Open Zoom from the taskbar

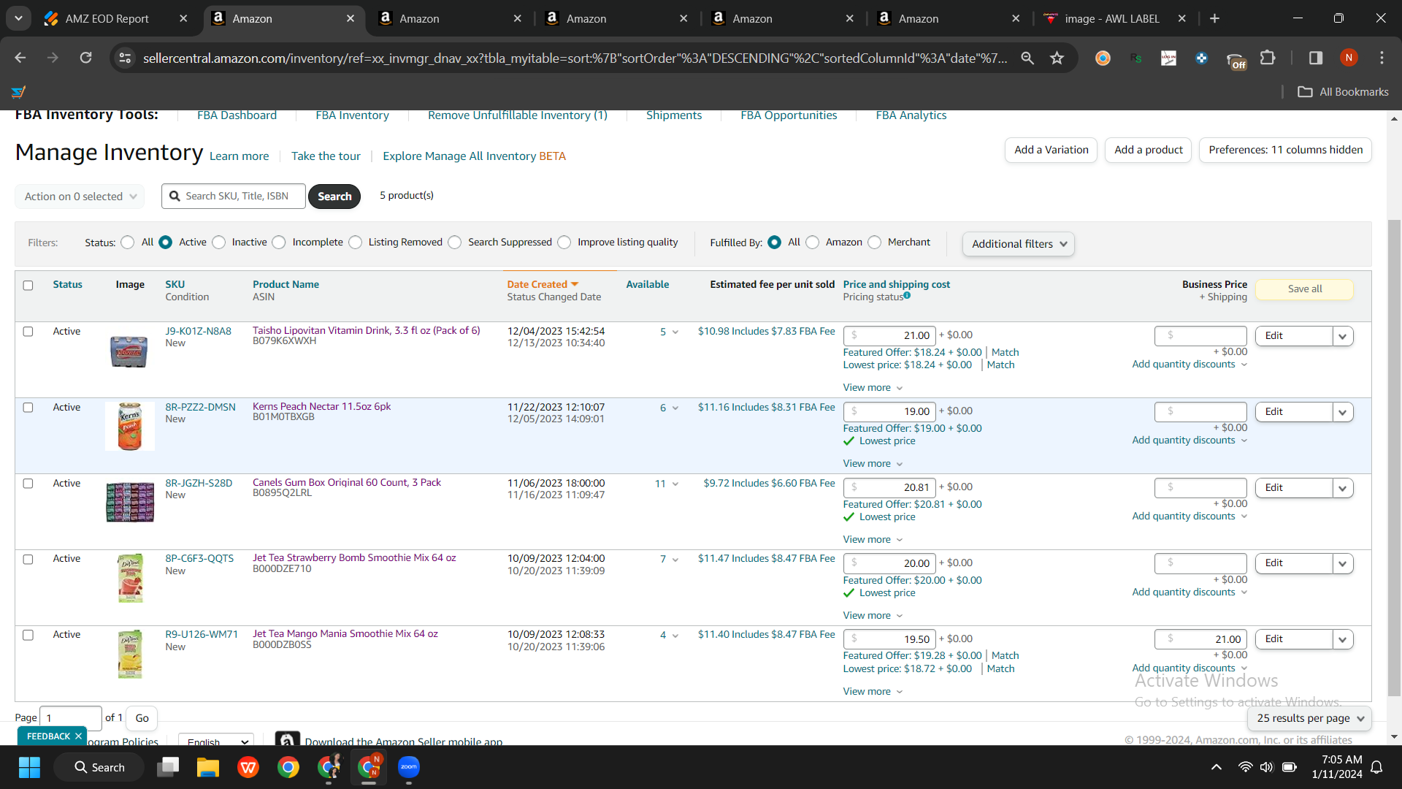tap(409, 767)
